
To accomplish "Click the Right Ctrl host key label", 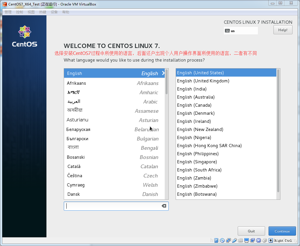I will pos(283,241).
